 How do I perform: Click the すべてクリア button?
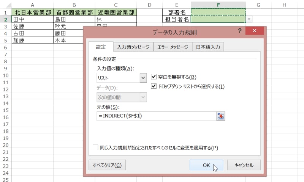[x=107, y=165]
